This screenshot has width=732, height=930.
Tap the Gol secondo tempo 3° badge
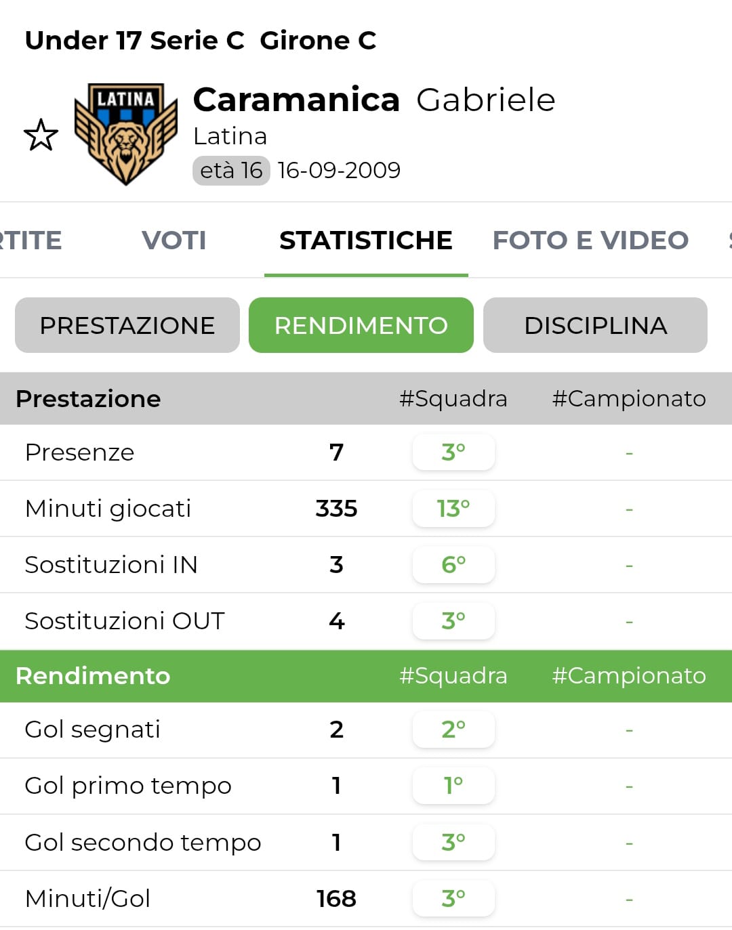(x=453, y=842)
